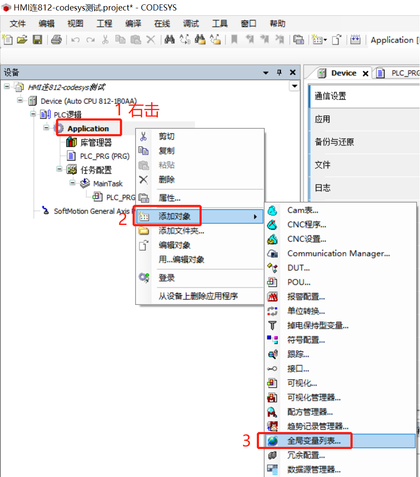Click the Find binoculars icon

[169, 40]
